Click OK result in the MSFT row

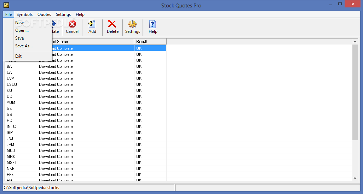pos(139,163)
